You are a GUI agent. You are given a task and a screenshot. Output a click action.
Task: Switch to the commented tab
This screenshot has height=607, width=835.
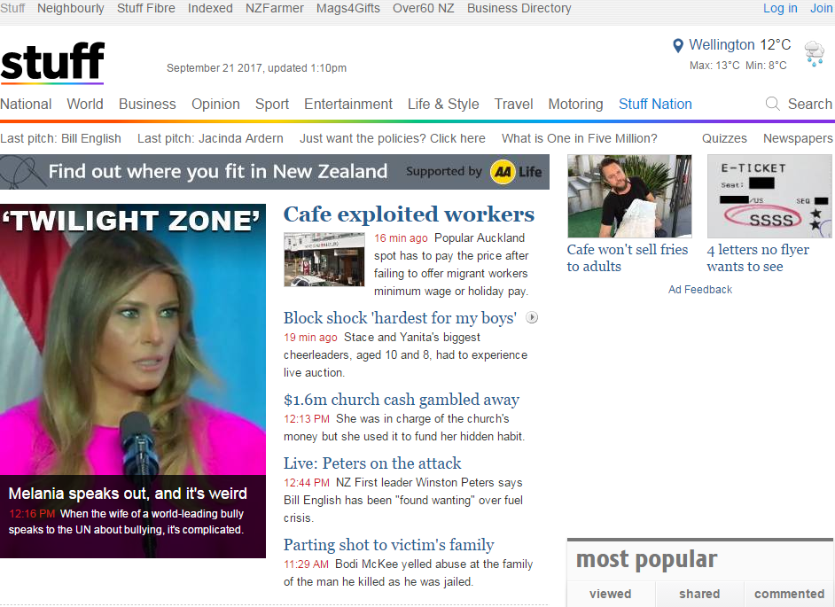coord(789,595)
